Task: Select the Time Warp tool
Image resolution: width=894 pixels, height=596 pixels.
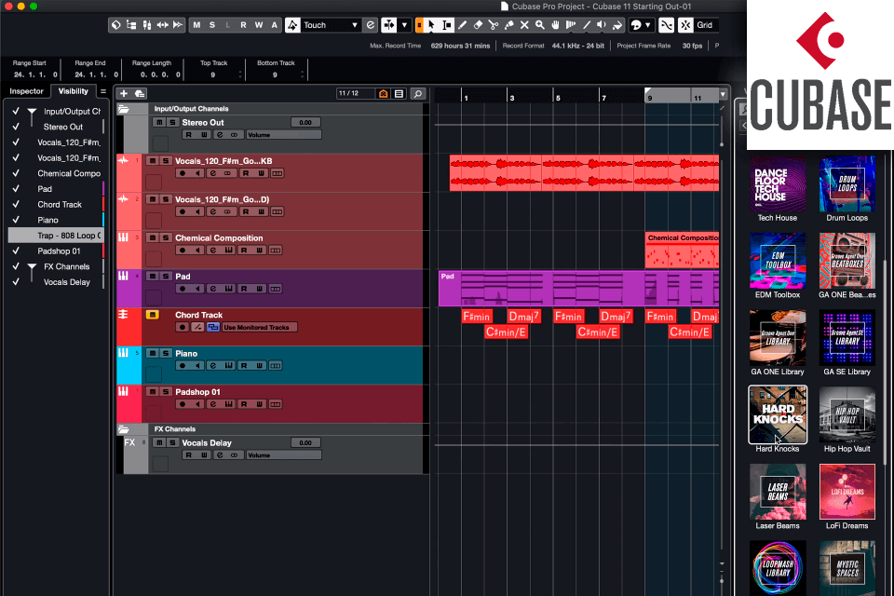Action: click(570, 25)
